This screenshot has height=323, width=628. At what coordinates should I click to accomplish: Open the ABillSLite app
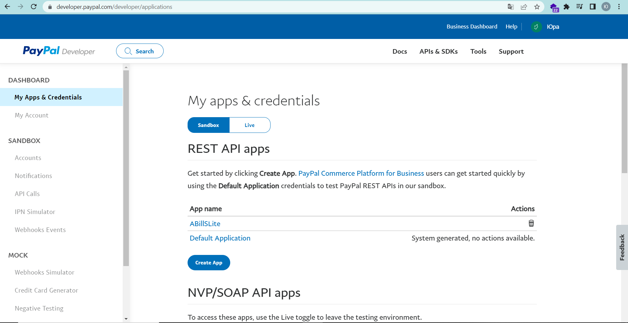(x=205, y=224)
